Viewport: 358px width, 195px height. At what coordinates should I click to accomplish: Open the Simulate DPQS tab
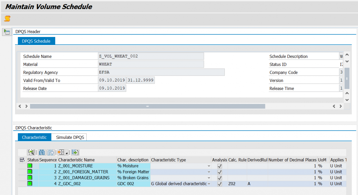click(x=70, y=137)
